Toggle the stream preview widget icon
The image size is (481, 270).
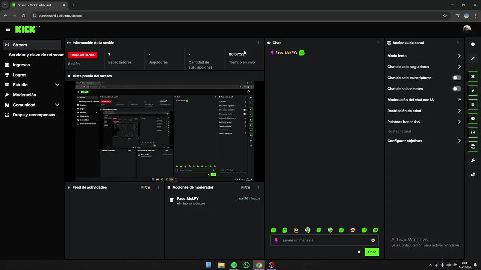(473, 76)
